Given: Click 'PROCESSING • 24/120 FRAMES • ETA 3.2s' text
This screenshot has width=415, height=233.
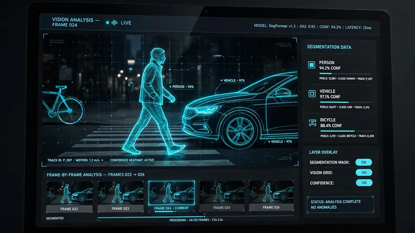Looking at the screenshot, I should (196, 220).
